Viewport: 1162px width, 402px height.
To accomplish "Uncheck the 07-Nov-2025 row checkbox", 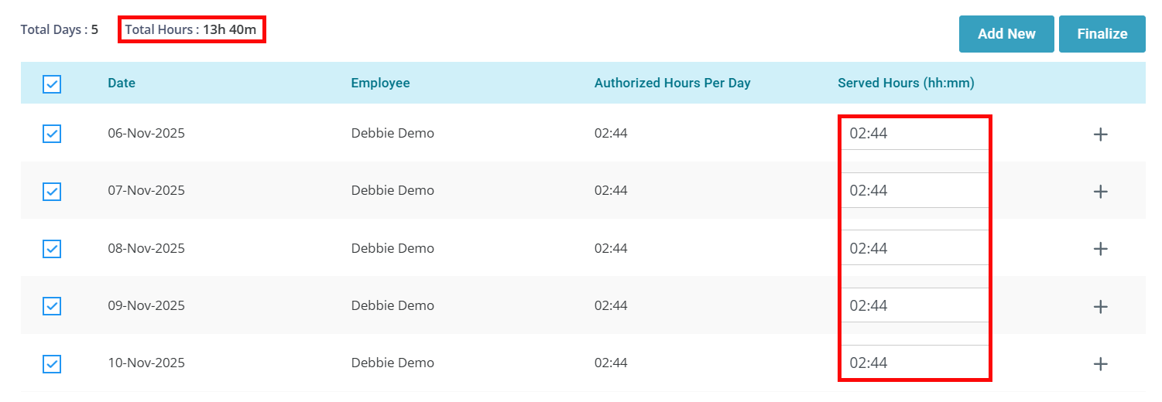I will [52, 192].
